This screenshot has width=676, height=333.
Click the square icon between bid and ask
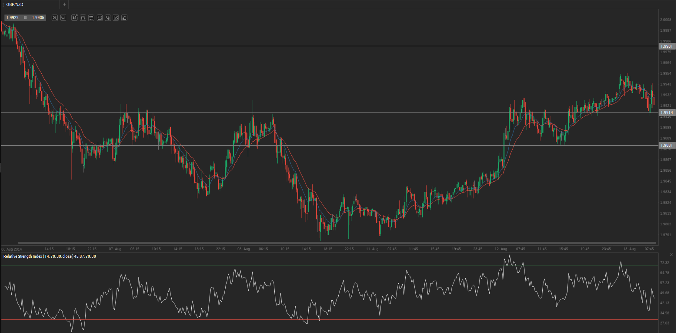25,18
